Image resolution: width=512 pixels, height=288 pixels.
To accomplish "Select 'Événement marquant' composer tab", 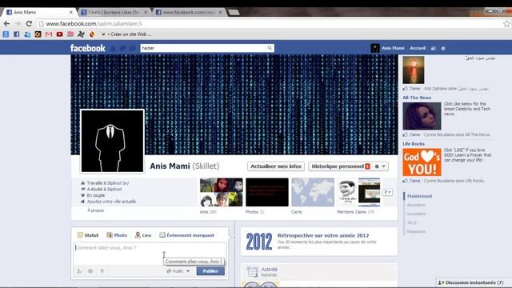I will (x=186, y=235).
